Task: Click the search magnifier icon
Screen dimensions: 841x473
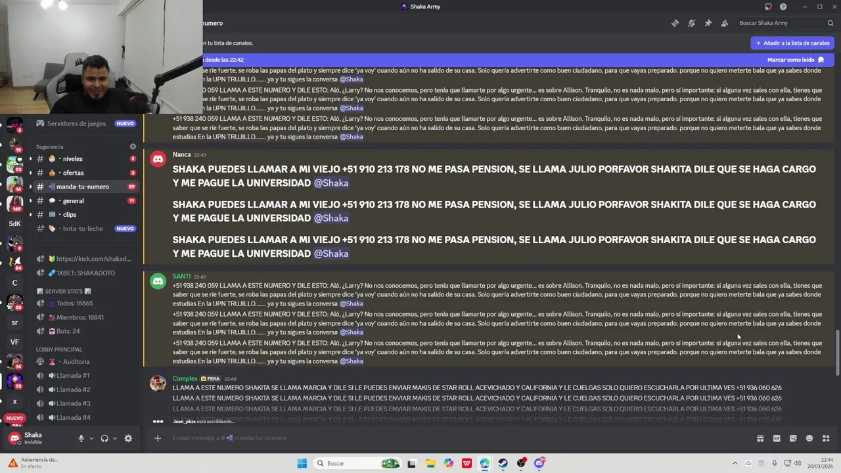Action: pos(830,23)
